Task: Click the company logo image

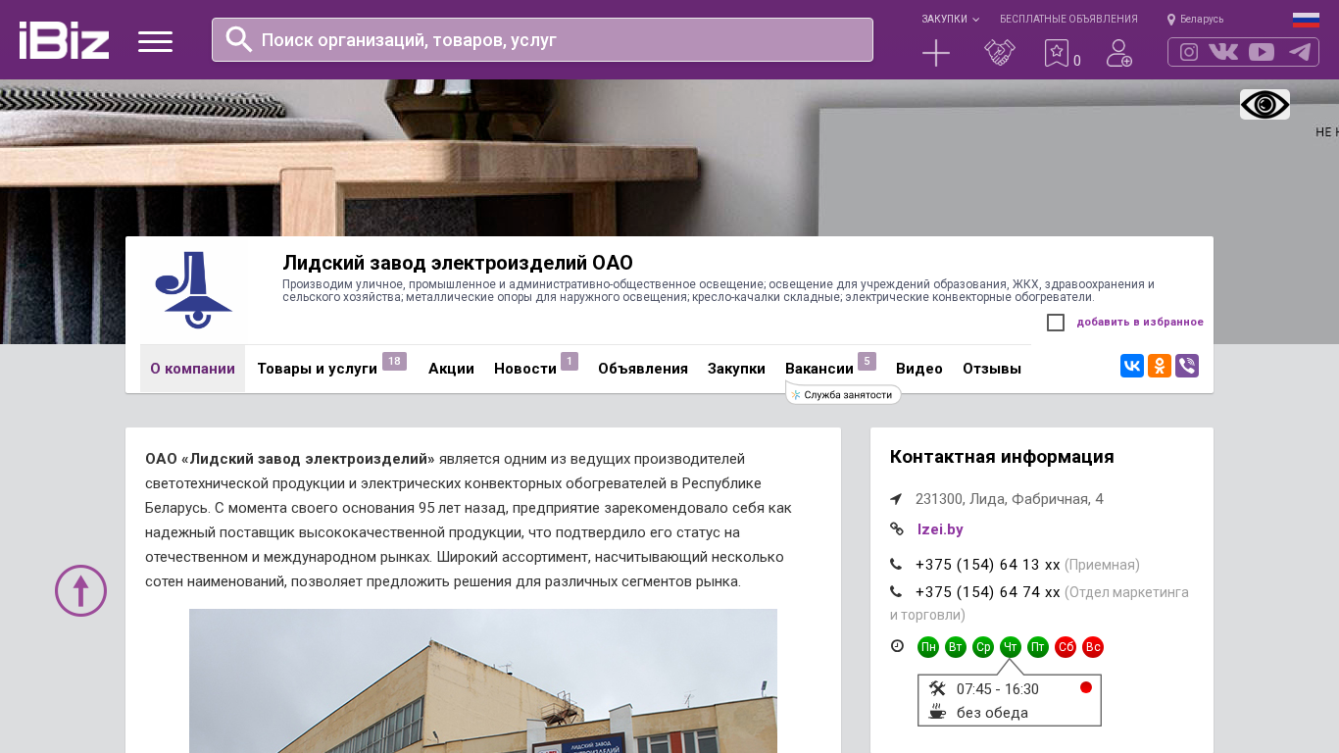Action: pyautogui.click(x=193, y=290)
